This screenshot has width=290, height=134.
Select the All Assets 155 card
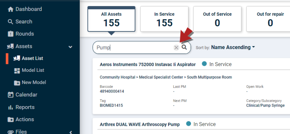[x=111, y=19]
